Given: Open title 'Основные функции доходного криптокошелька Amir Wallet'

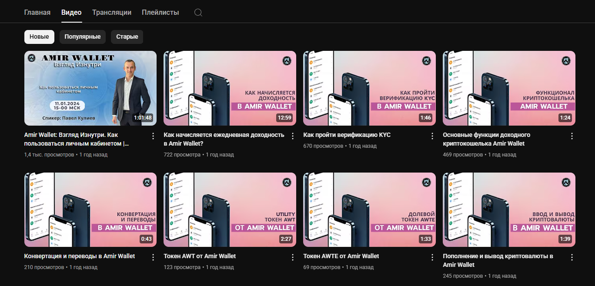Looking at the screenshot, I should point(487,139).
